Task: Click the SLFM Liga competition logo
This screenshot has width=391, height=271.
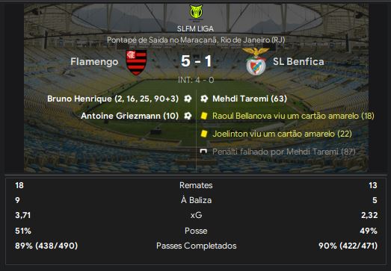Action: coord(196,13)
